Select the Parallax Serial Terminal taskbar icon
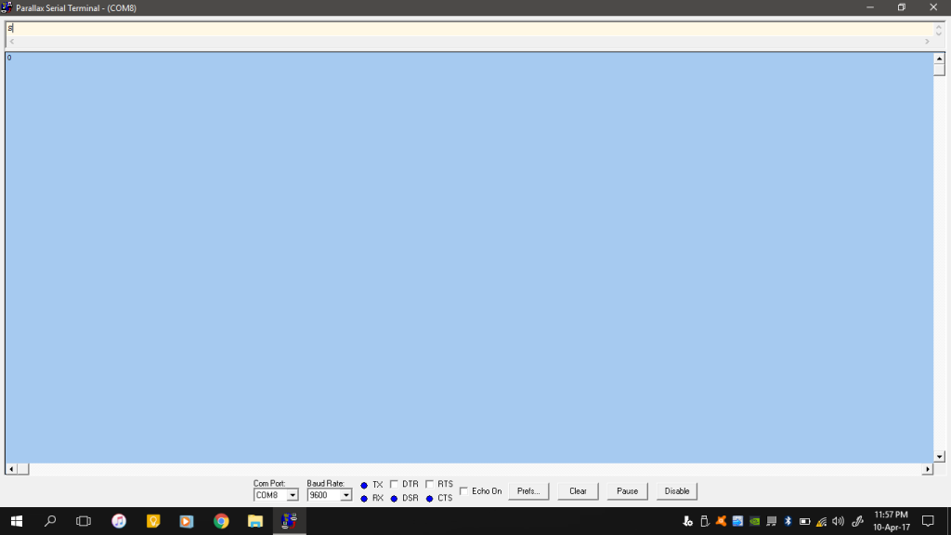The height and width of the screenshot is (535, 951). tap(289, 521)
